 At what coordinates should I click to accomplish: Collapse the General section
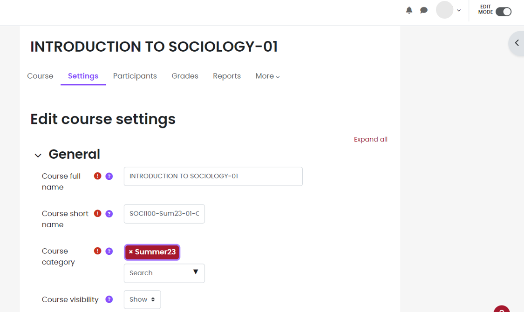coord(38,155)
